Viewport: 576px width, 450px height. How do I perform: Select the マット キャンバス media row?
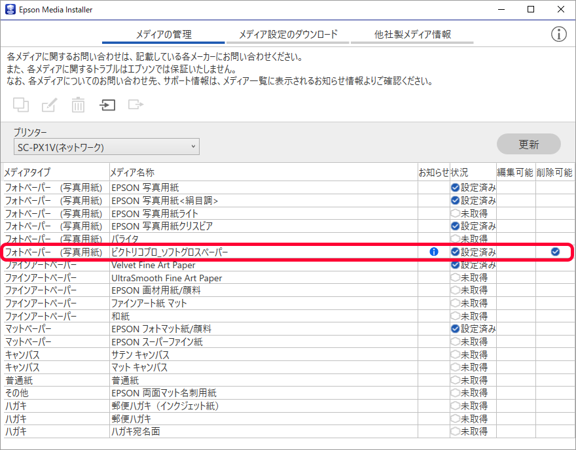(x=139, y=368)
